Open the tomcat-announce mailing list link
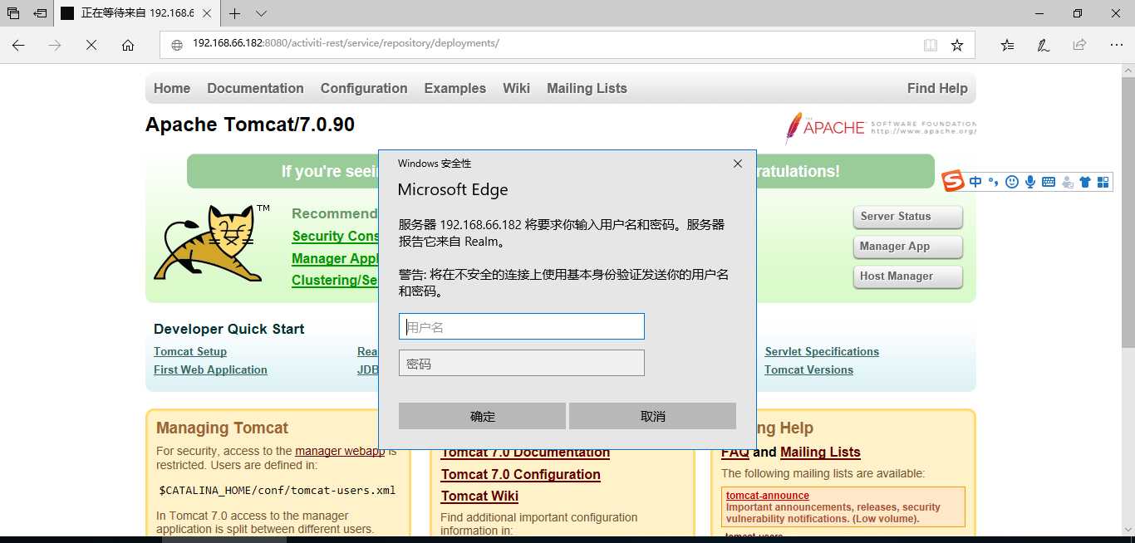Screen dimensions: 1135x543 (767, 496)
